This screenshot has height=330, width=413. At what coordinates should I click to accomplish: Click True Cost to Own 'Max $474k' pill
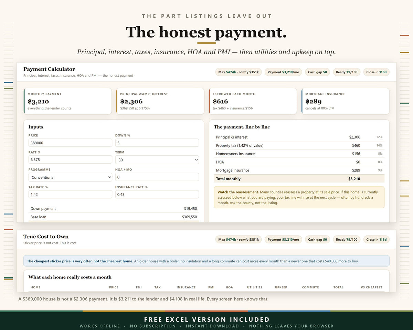pos(239,240)
